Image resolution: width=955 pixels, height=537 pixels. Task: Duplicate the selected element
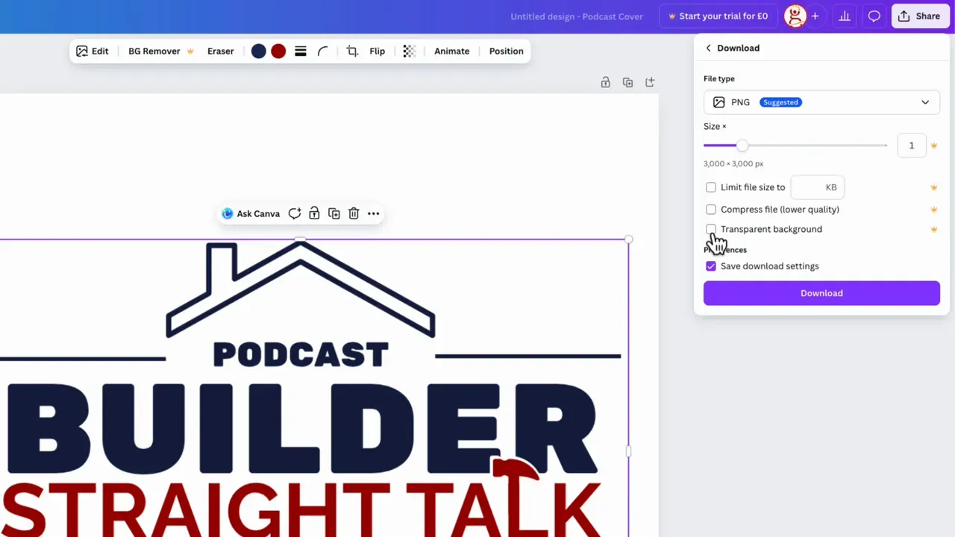(x=334, y=213)
